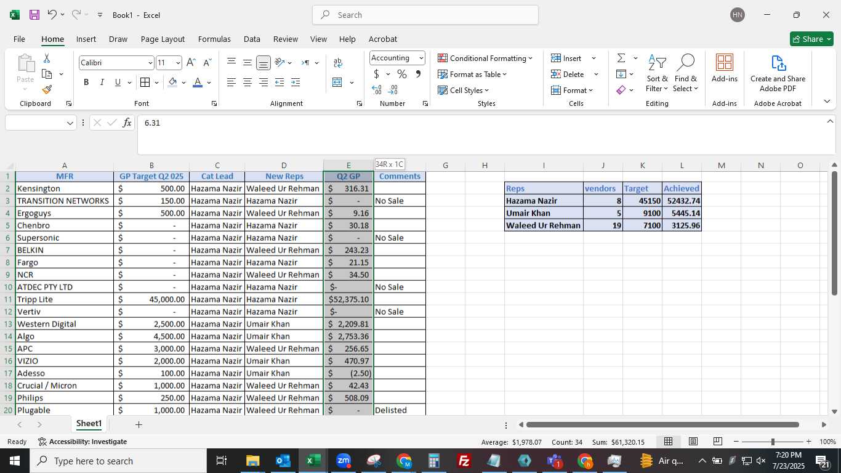Open the File menu tab
Image resolution: width=841 pixels, height=473 pixels.
pyautogui.click(x=19, y=39)
